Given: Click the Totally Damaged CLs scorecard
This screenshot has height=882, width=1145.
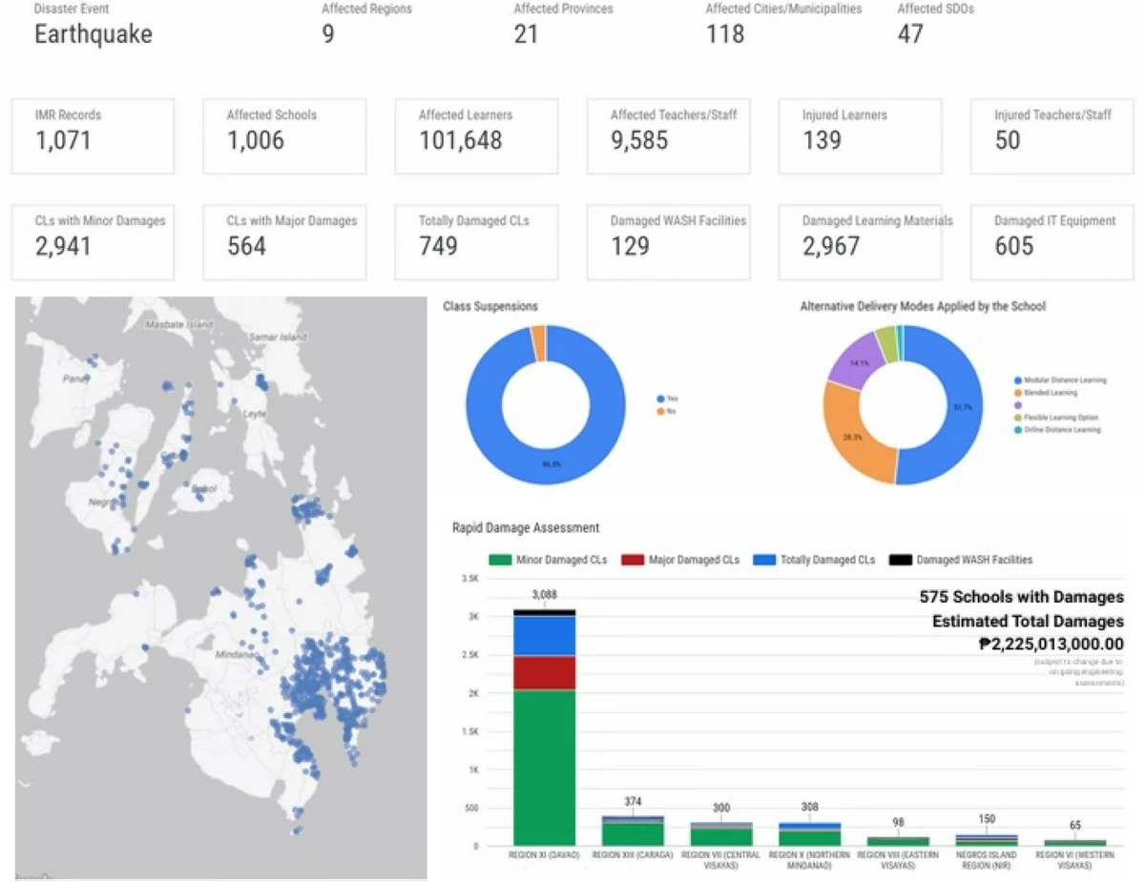Looking at the screenshot, I should [x=476, y=242].
